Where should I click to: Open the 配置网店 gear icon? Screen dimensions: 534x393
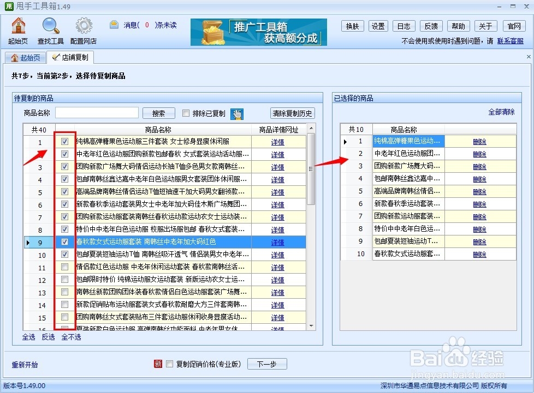tap(84, 31)
